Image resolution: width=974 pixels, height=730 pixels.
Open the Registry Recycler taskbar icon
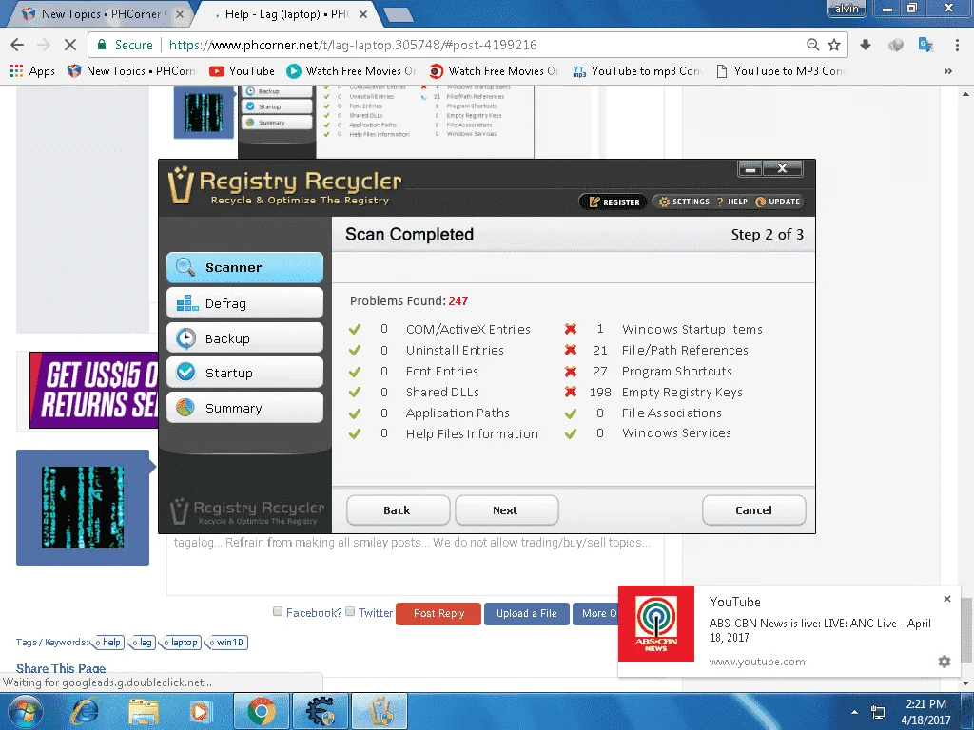coord(380,711)
